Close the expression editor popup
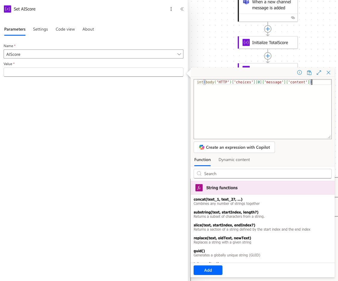Image resolution: width=338 pixels, height=281 pixels. pos(328,73)
